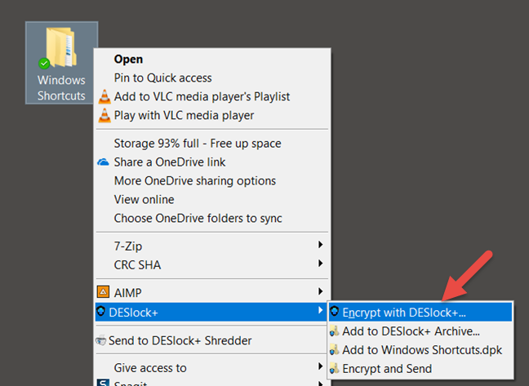This screenshot has height=386, width=529.
Task: Click the icon beside Add to DESlock+ Archive
Action: [335, 331]
